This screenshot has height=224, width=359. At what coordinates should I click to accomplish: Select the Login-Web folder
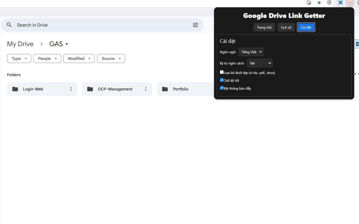coord(42,89)
